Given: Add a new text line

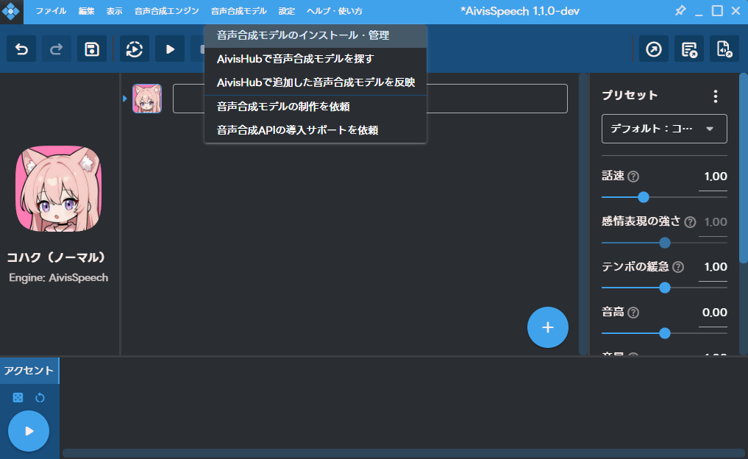Looking at the screenshot, I should pos(548,327).
